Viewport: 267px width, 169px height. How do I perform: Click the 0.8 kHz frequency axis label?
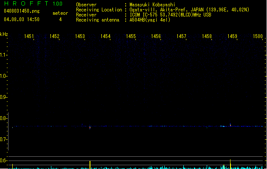3,118
